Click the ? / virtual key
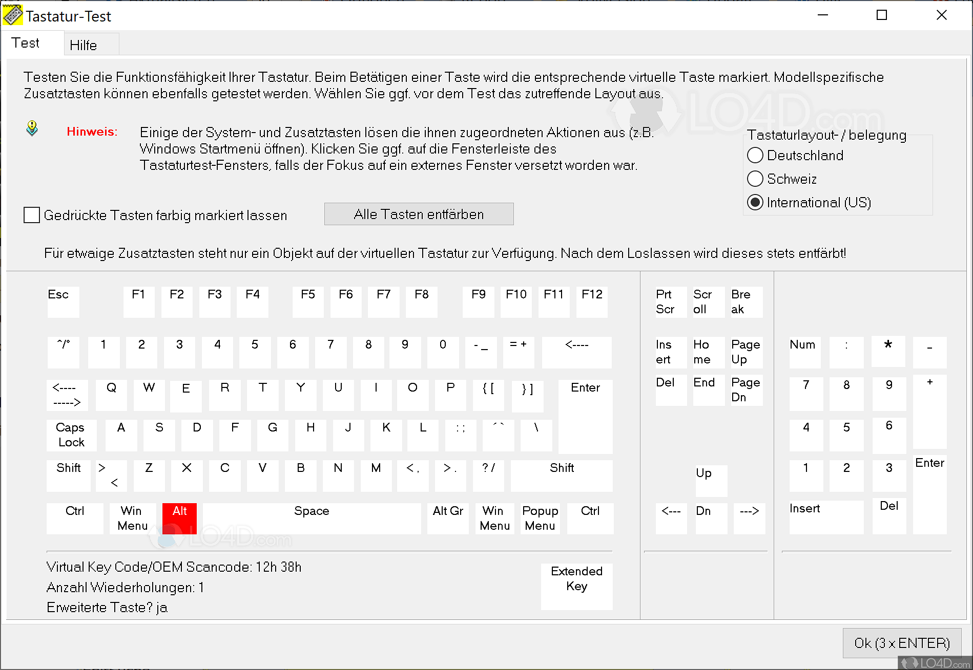973x670 pixels. pyautogui.click(x=488, y=476)
